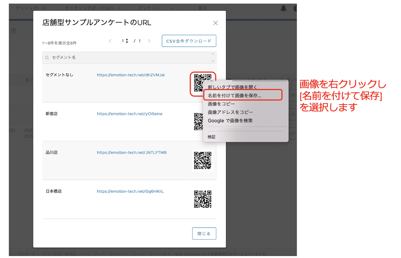This screenshot has width=401, height=258.
Task: Click the 品川店 row label
Action: [52, 152]
